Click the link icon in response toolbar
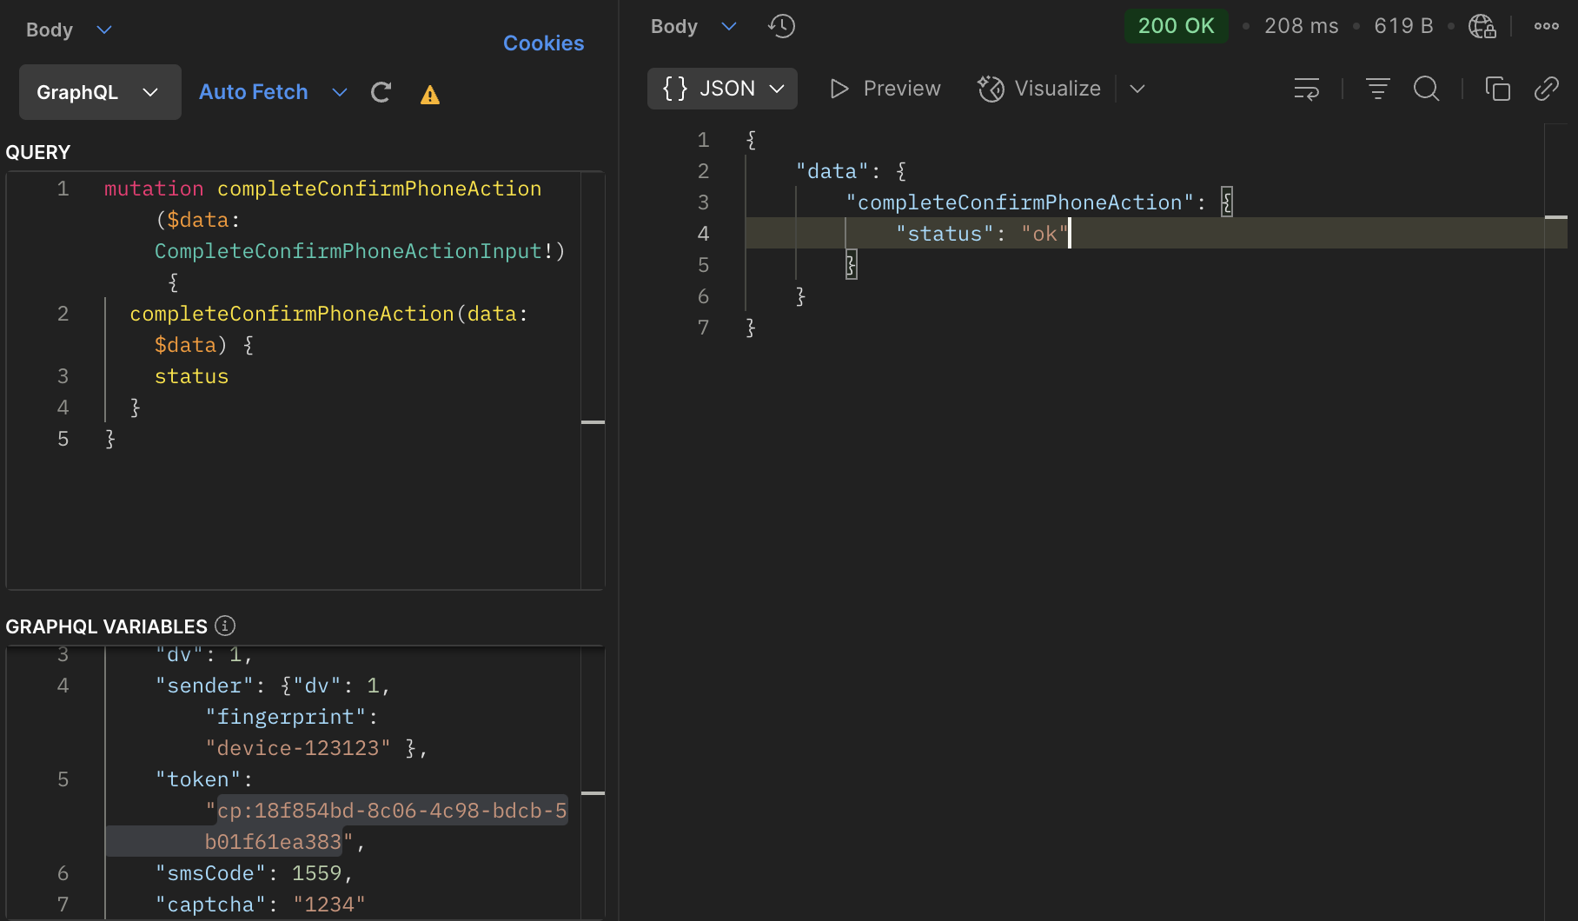The image size is (1578, 921). [1546, 89]
